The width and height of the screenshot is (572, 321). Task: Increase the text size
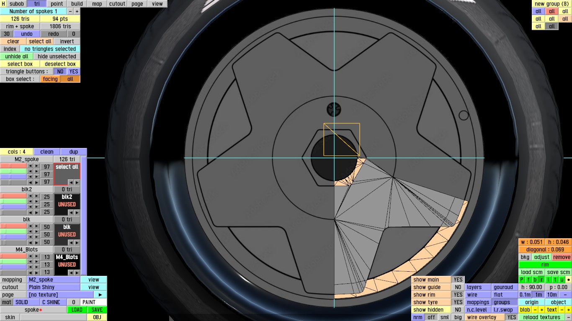click(569, 310)
